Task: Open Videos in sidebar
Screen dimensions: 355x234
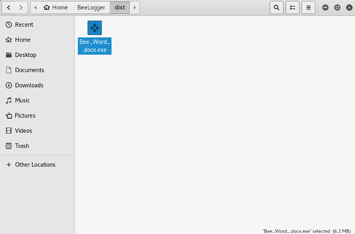Action: (x=24, y=130)
